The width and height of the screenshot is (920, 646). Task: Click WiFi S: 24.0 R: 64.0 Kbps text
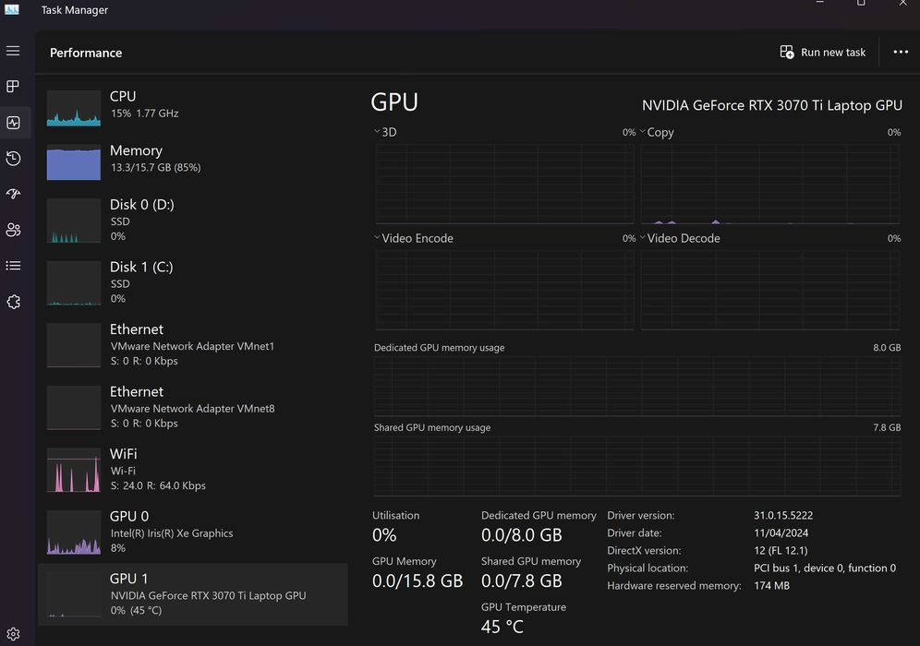[x=158, y=485]
